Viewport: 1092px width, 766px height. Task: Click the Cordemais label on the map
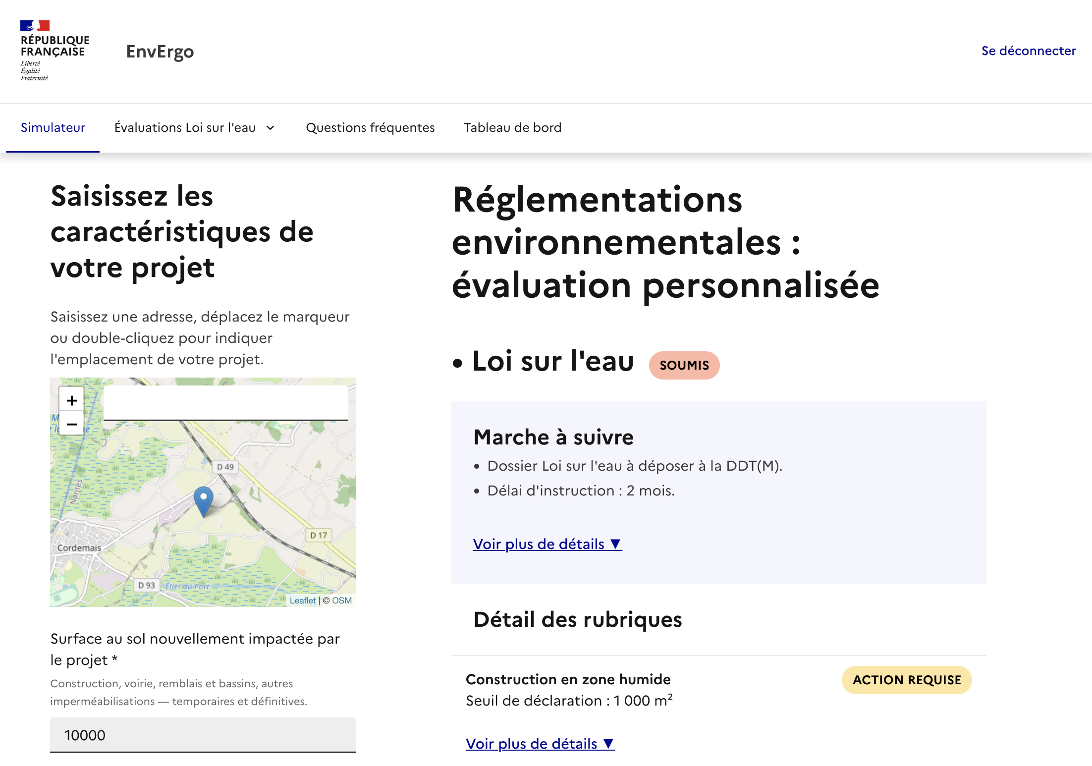point(79,548)
